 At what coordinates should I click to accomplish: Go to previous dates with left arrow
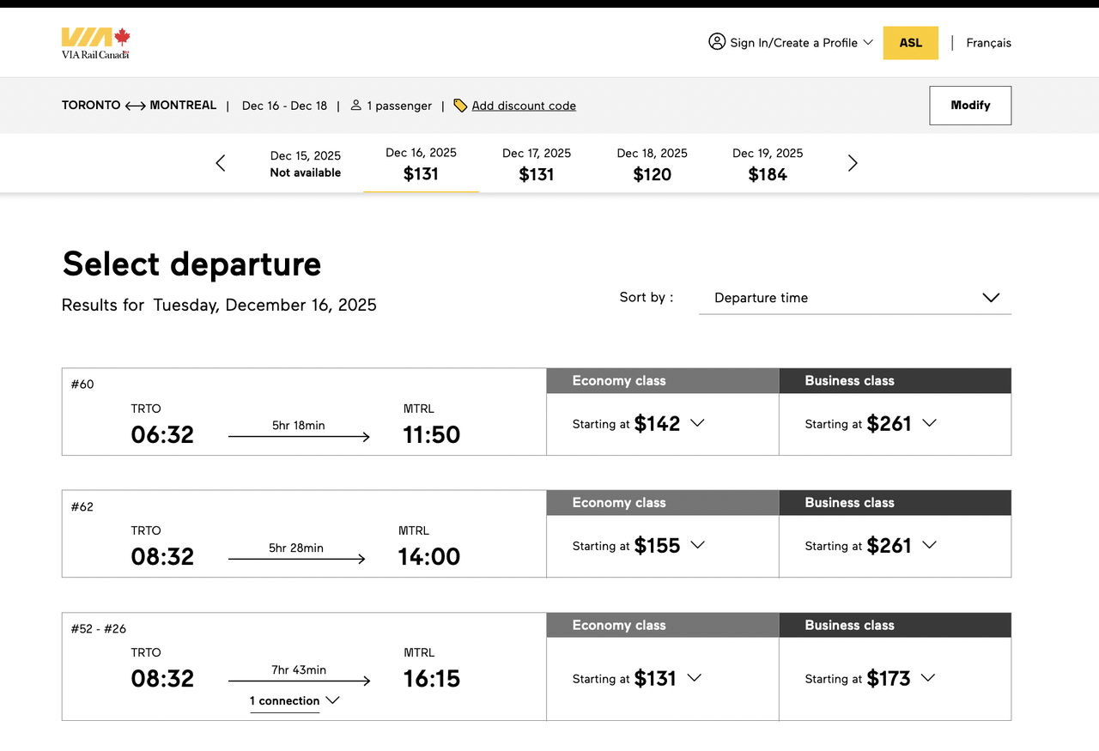[x=221, y=163]
